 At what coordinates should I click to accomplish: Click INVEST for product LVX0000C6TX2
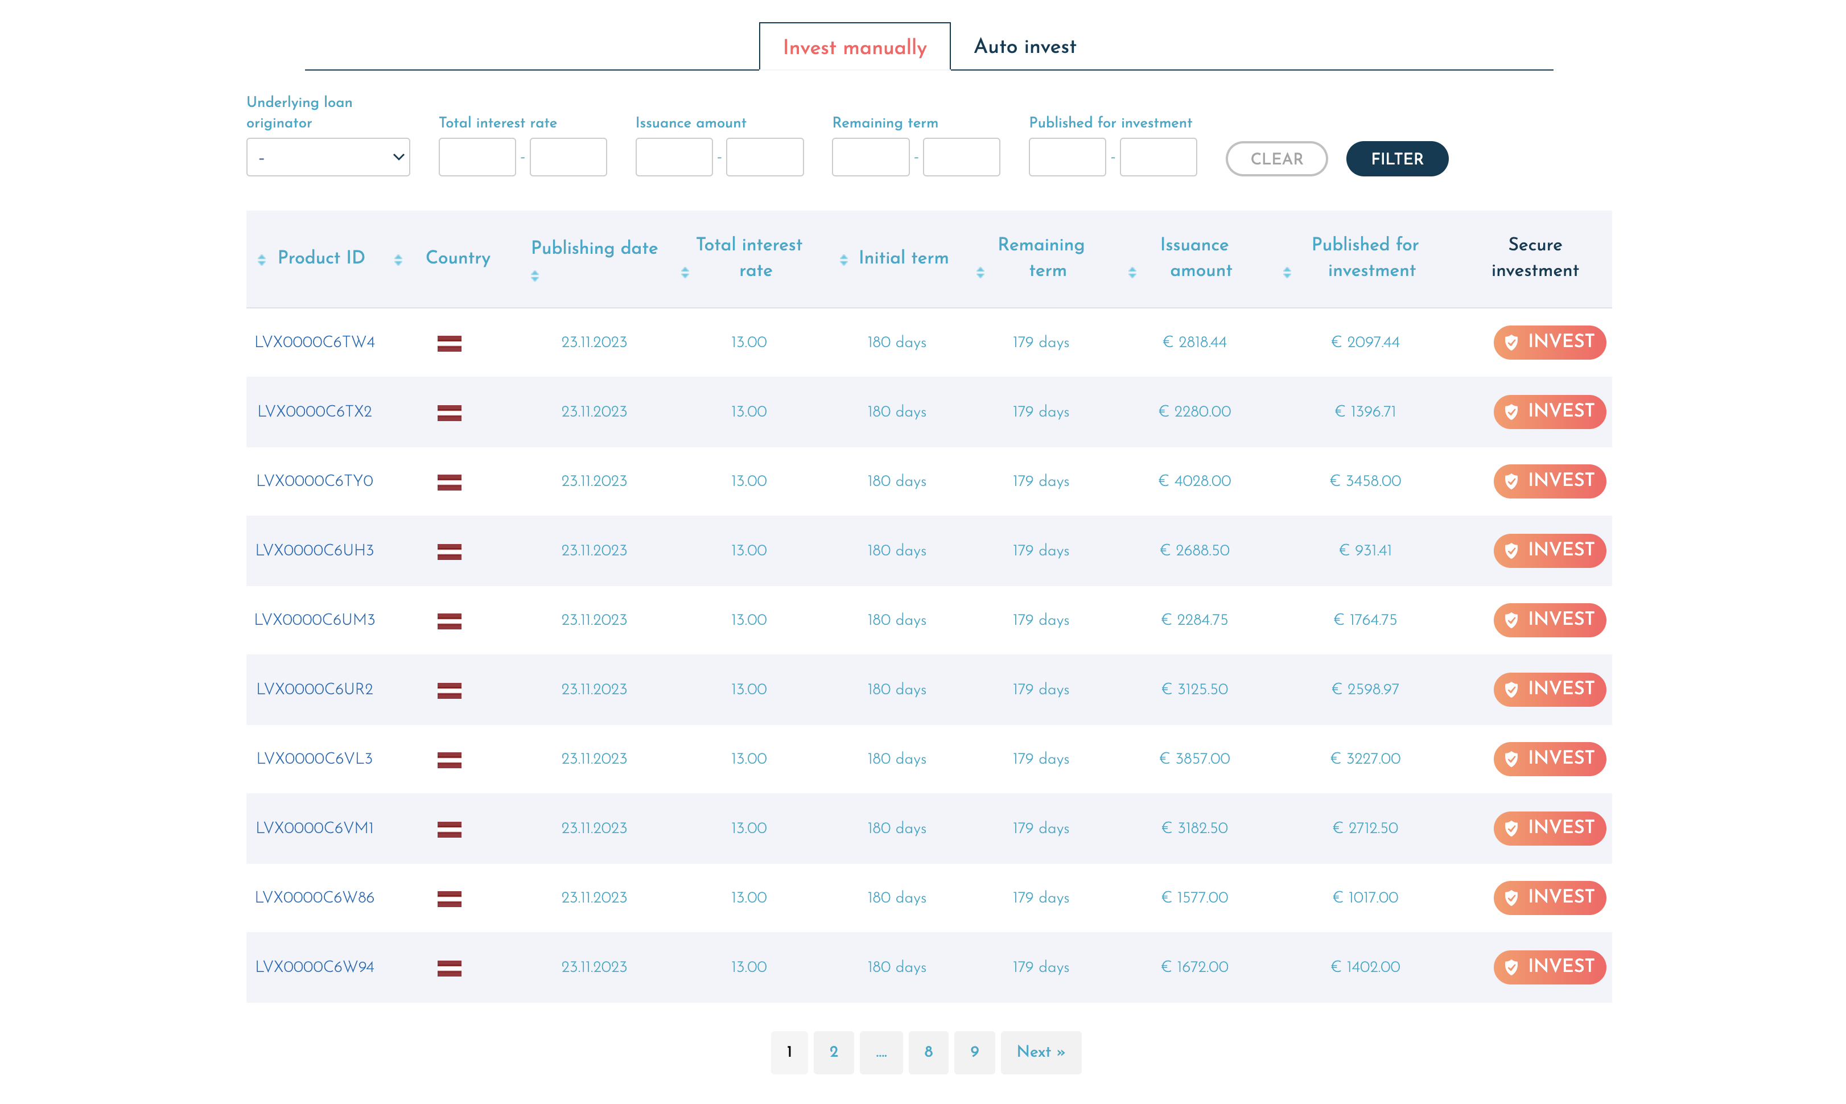click(1550, 411)
